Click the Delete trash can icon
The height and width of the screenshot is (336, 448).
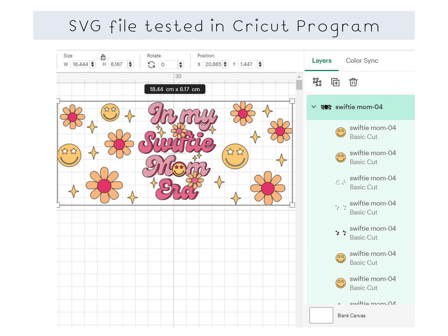353,82
